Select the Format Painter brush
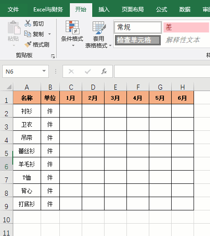The image size is (210, 236). [x=28, y=44]
